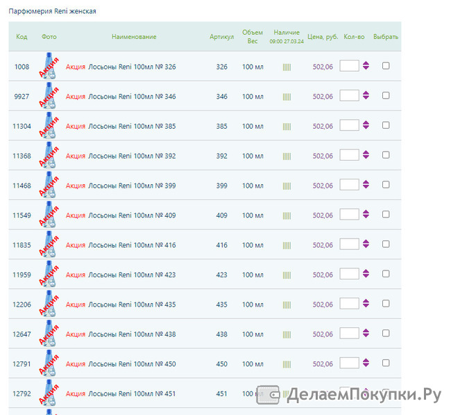Image resolution: width=451 pixels, height=415 pixels.
Task: Open product photo for lotion № 399
Action: pyautogui.click(x=49, y=185)
